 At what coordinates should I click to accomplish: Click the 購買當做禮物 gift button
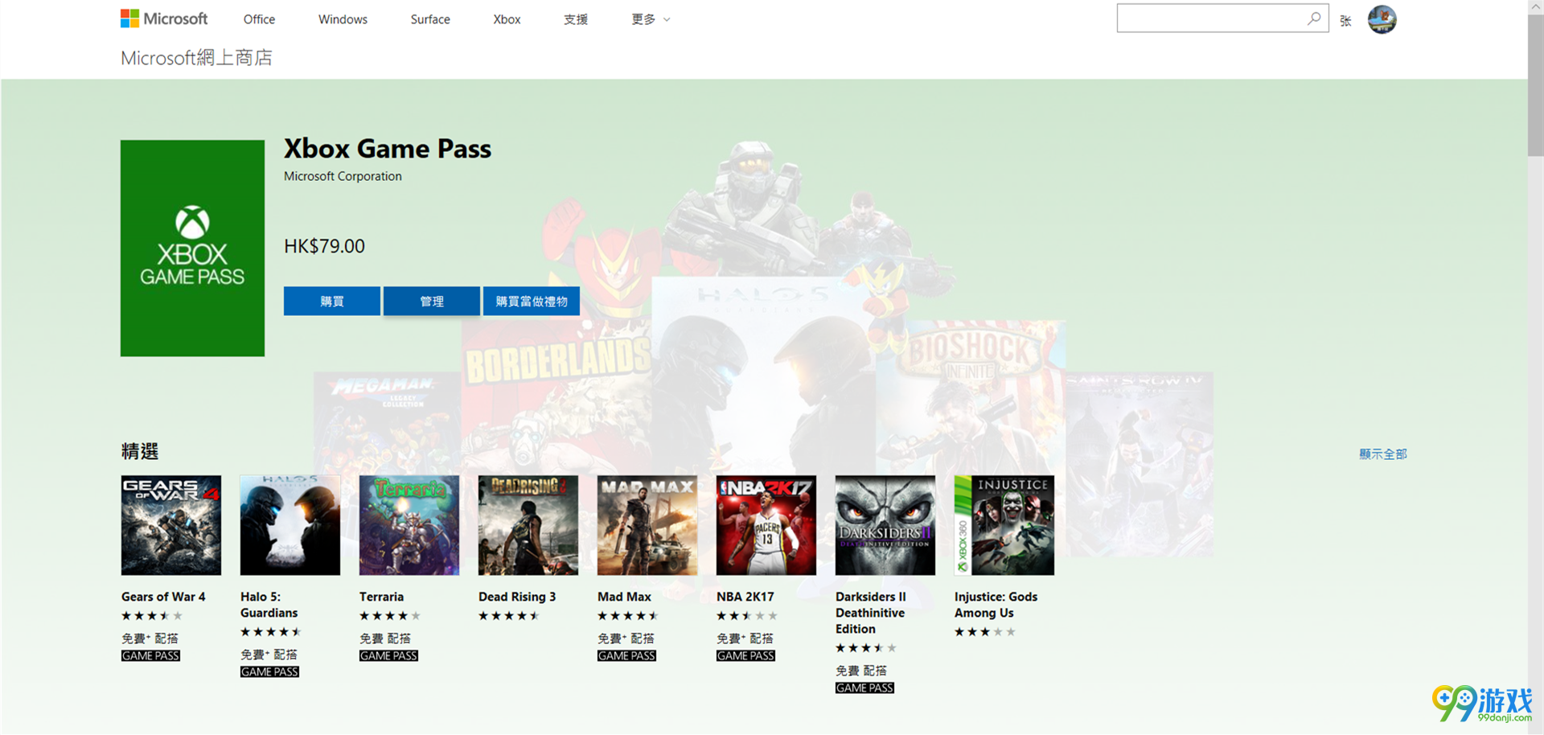(x=532, y=301)
